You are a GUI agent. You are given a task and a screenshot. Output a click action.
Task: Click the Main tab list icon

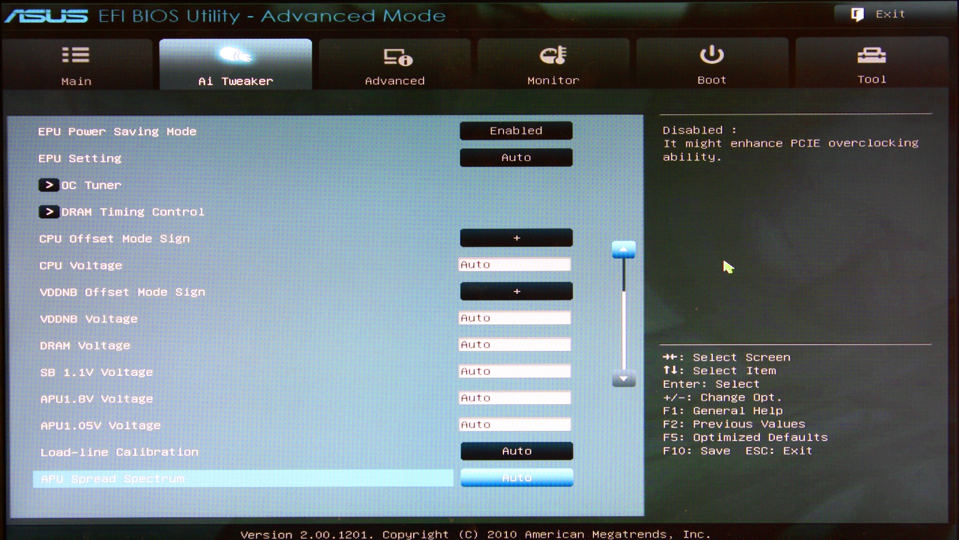coord(76,55)
